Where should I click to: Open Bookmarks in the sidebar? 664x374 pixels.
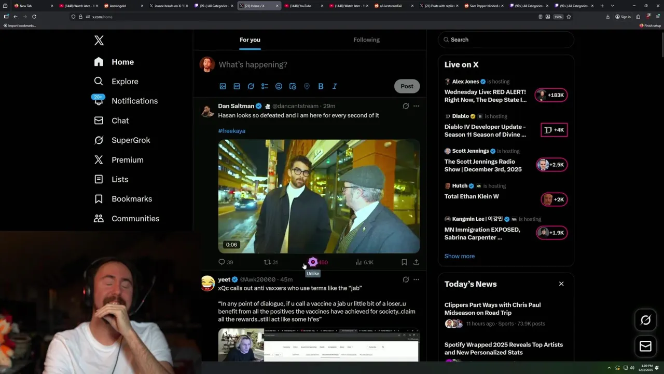coord(123,199)
